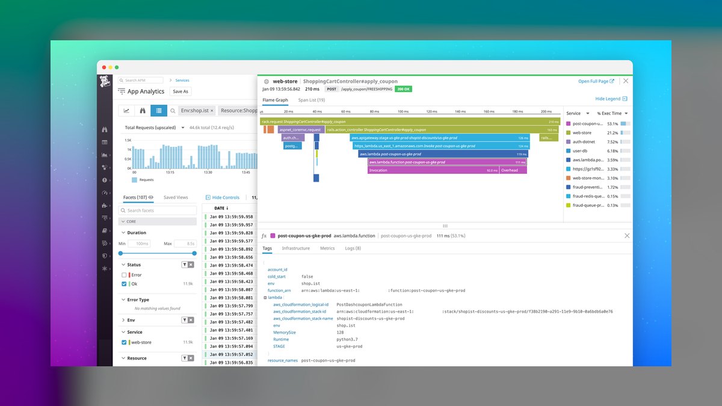The width and height of the screenshot is (722, 406).
Task: Open the binoculars icon in the dark sidebar
Action: (105, 129)
